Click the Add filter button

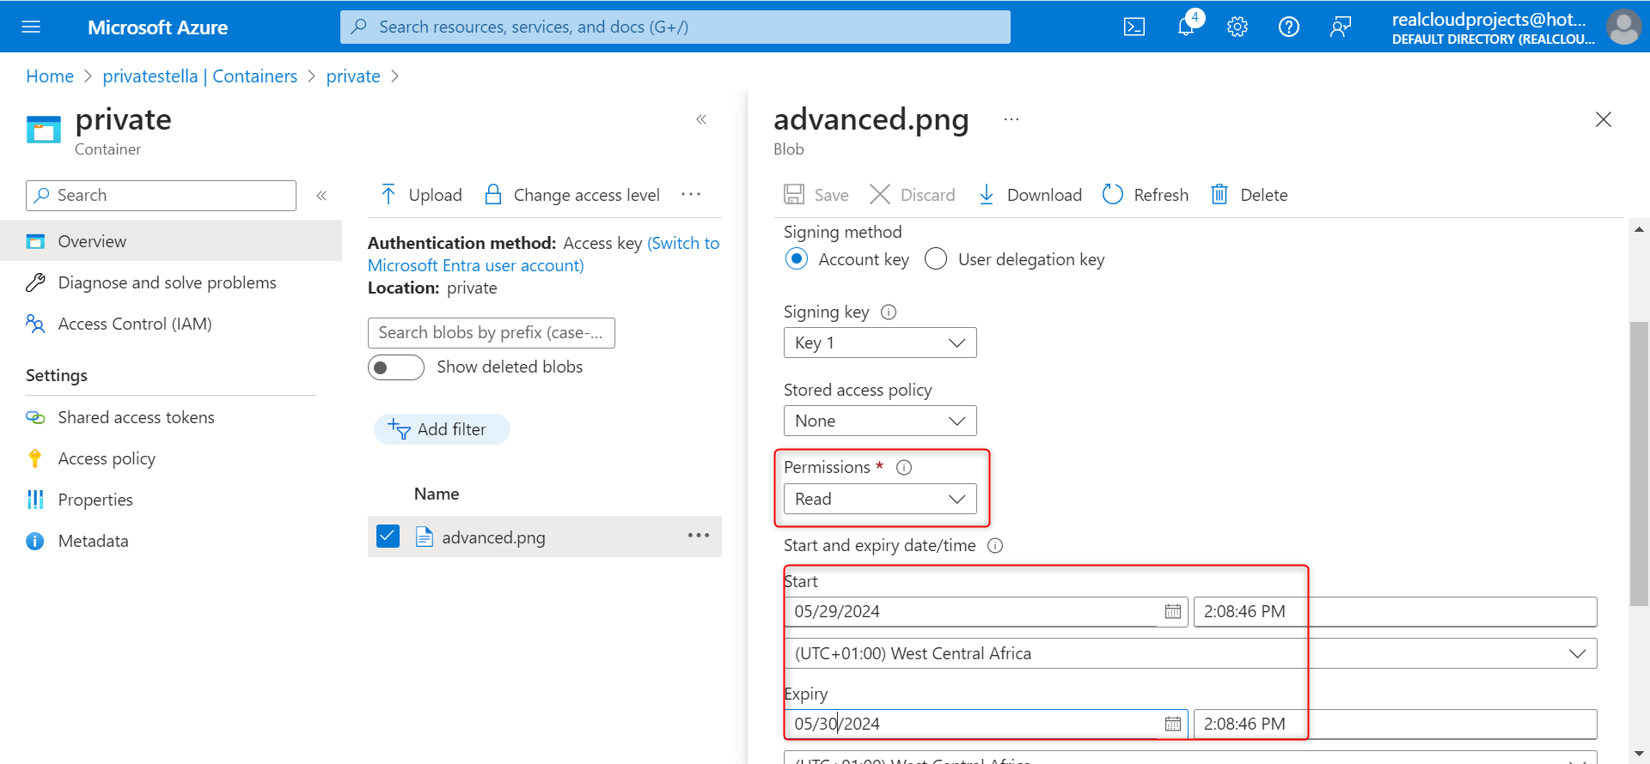pos(442,429)
